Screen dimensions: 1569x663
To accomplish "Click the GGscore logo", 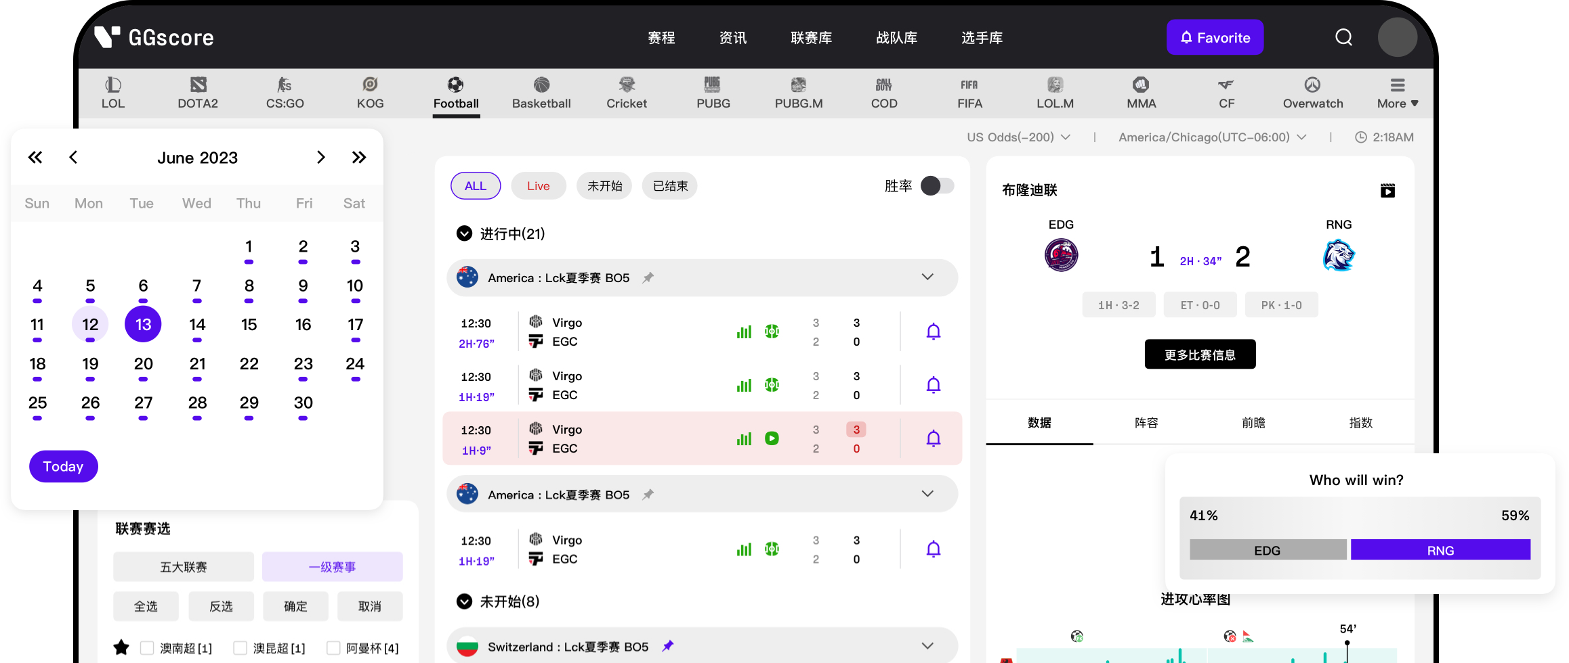I will (x=154, y=37).
